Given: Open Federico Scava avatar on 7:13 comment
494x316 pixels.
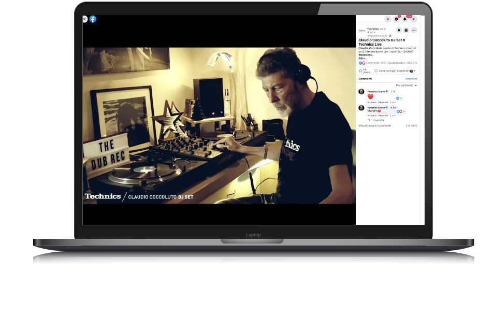Looking at the screenshot, I should (361, 92).
